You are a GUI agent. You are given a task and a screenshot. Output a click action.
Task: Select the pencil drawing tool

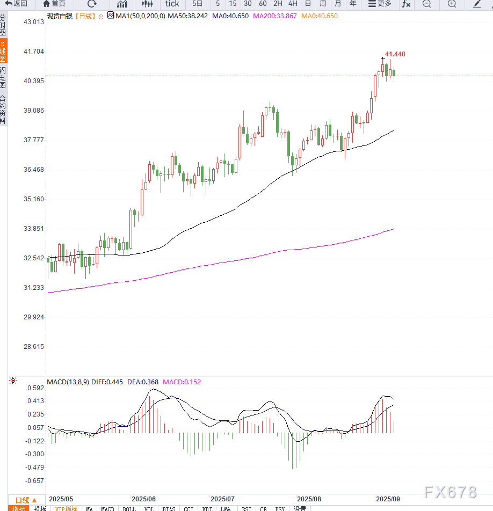(x=477, y=4)
